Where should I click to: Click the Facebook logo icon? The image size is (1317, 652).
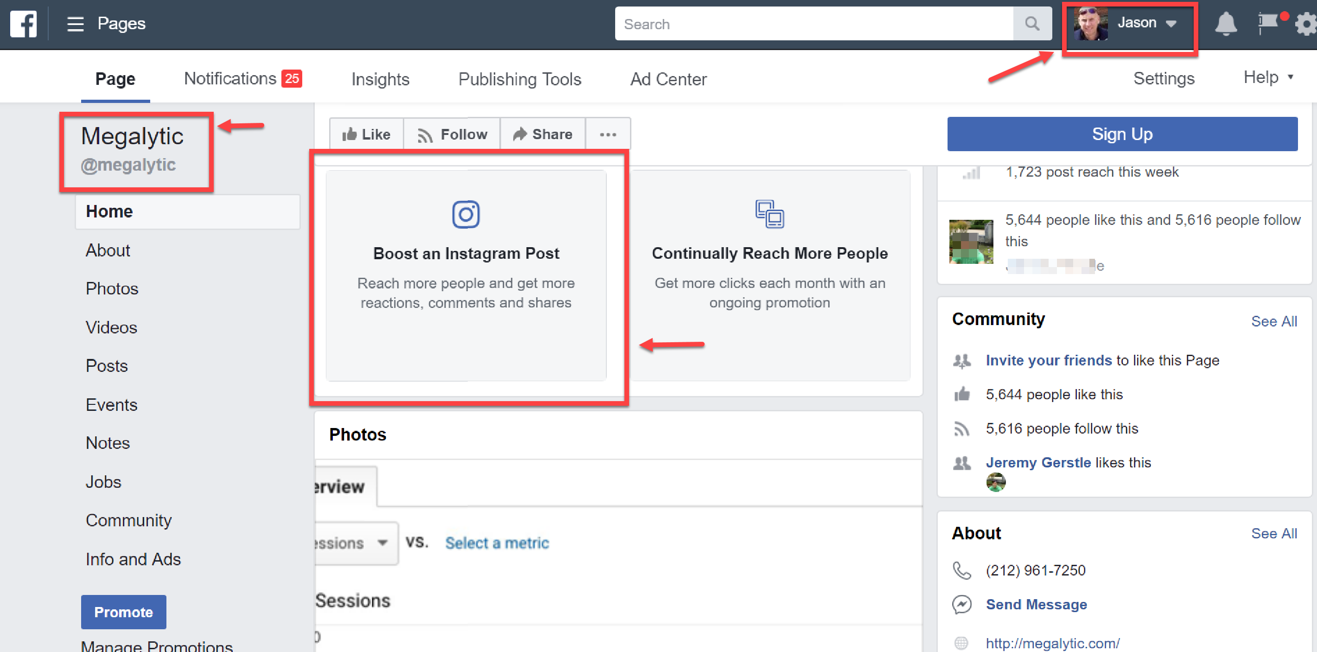(24, 24)
